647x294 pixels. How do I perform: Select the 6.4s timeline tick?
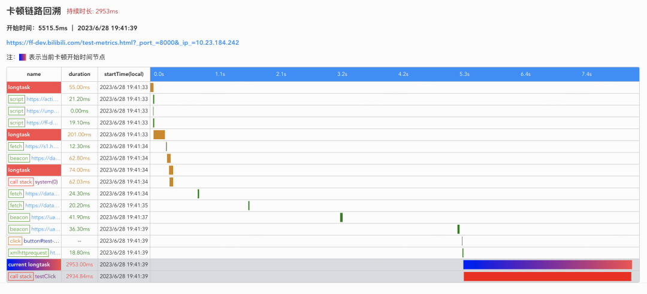tap(525, 74)
